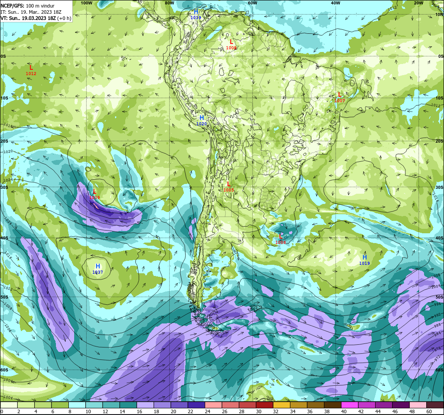This screenshot has height=415, width=444.
Task: Select the L 1008 low over northern Brazil
Action: point(231,45)
